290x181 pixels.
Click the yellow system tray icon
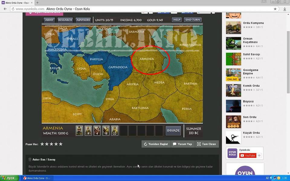coord(279,178)
